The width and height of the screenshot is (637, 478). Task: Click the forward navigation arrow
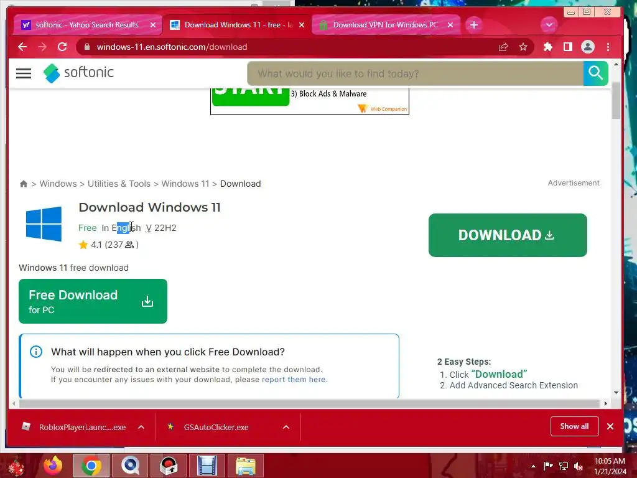click(42, 47)
